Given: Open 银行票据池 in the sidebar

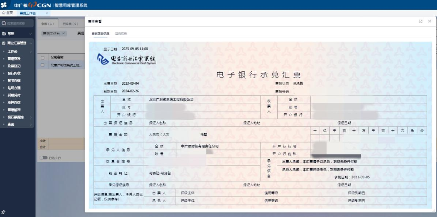Looking at the screenshot, I should 16,117.
